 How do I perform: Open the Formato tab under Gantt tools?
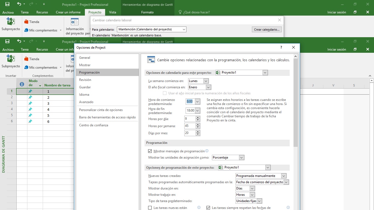pyautogui.click(x=147, y=12)
